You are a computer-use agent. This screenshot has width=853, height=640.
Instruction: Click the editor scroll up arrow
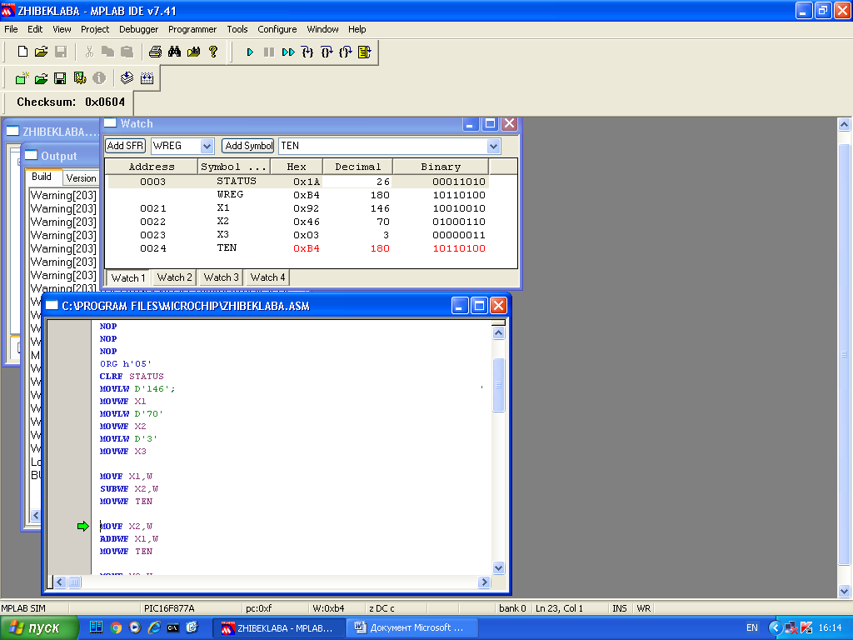[x=498, y=333]
